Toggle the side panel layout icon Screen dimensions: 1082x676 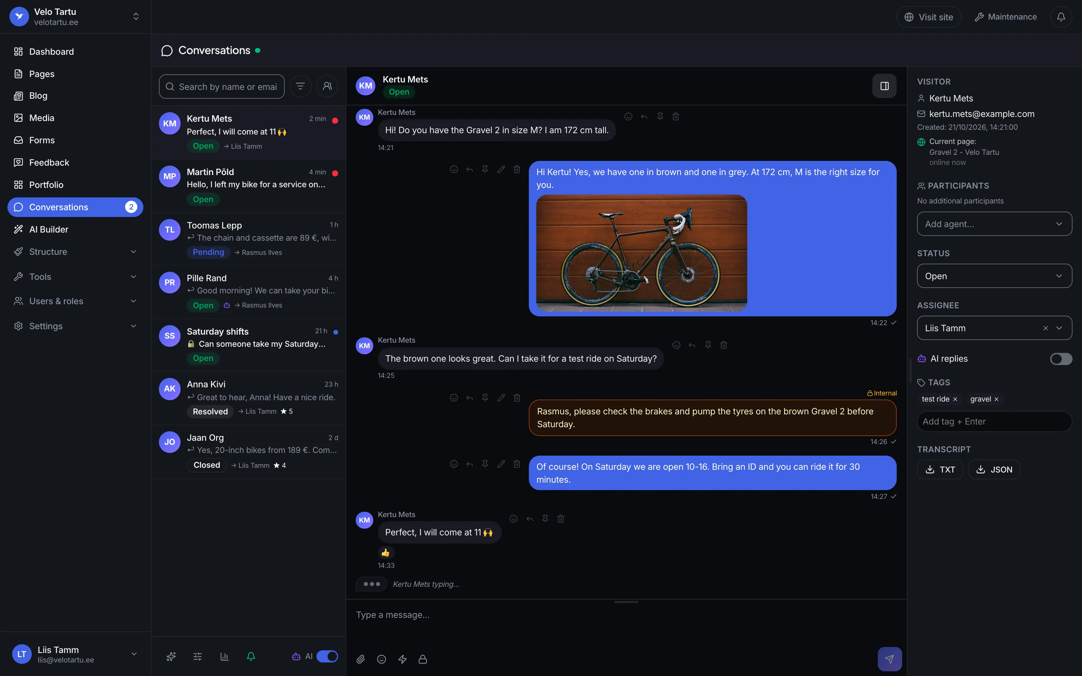pos(885,86)
